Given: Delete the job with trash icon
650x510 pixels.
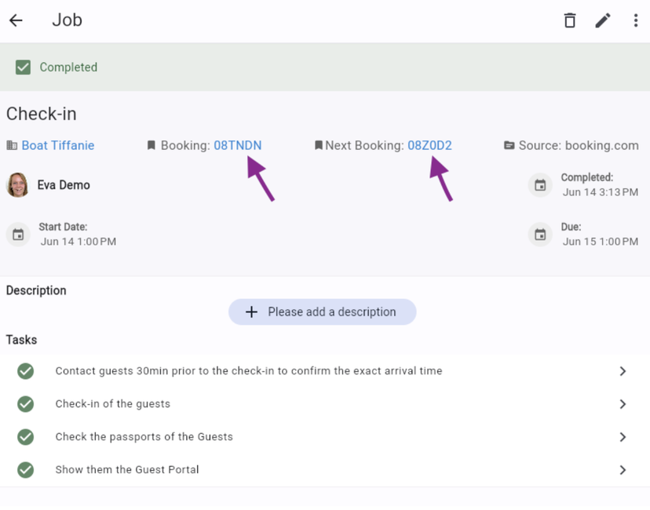Looking at the screenshot, I should (570, 20).
